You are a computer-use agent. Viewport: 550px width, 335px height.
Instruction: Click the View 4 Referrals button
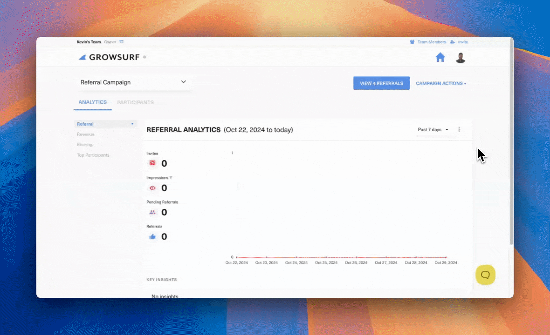point(381,83)
